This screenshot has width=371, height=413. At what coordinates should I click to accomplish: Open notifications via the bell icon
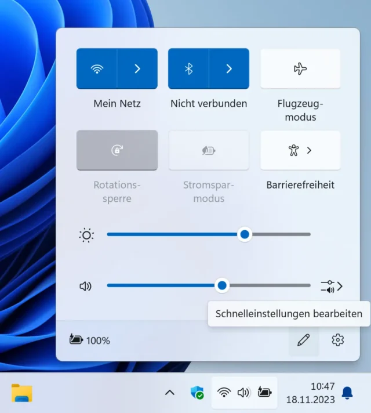(347, 393)
